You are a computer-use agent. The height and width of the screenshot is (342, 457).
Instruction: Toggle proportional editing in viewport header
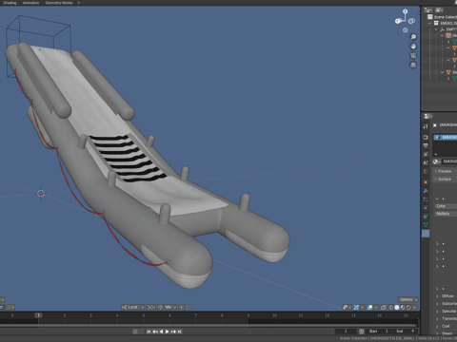pos(181,307)
